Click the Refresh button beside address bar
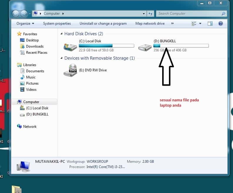Screen dimensions: 233x193 click(150, 14)
